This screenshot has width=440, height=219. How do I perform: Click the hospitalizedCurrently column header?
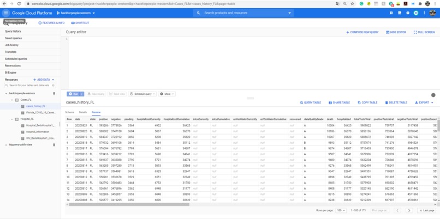(x=148, y=119)
